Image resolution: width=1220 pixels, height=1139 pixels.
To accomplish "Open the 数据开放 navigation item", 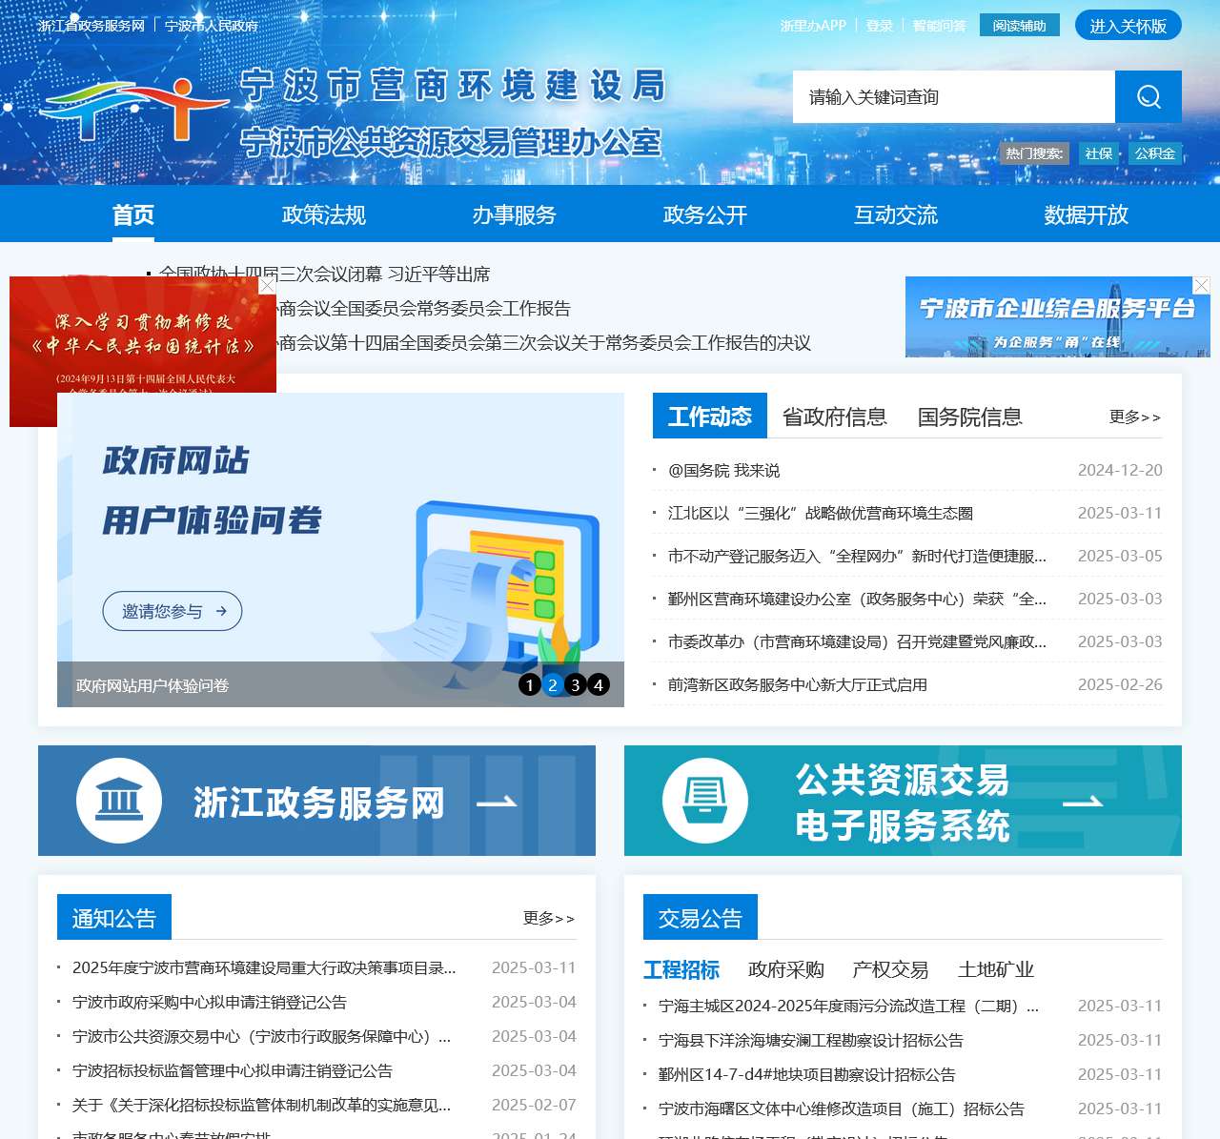I will [x=1087, y=214].
